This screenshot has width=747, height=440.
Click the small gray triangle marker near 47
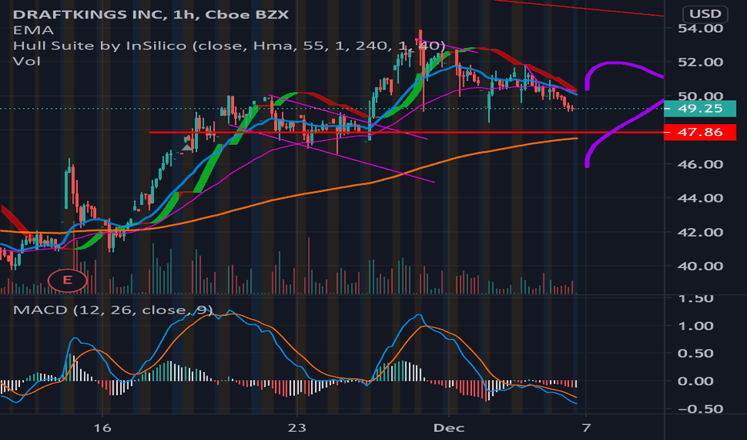pyautogui.click(x=187, y=149)
